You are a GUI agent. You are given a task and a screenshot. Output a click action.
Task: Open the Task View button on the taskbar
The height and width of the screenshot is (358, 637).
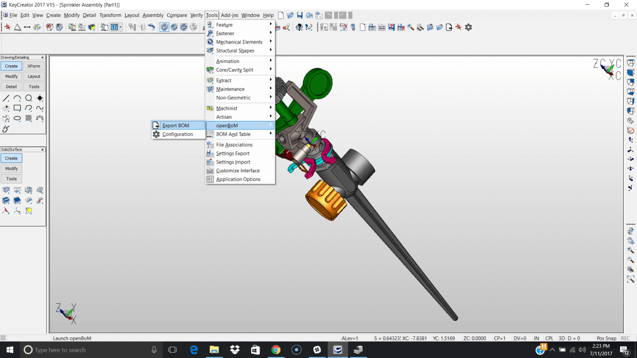[173, 350]
